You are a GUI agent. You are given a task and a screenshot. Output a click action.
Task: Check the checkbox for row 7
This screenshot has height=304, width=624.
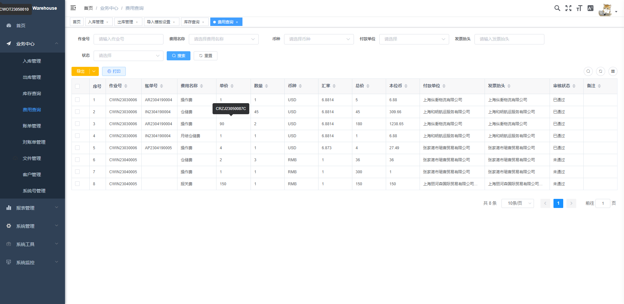pyautogui.click(x=77, y=172)
